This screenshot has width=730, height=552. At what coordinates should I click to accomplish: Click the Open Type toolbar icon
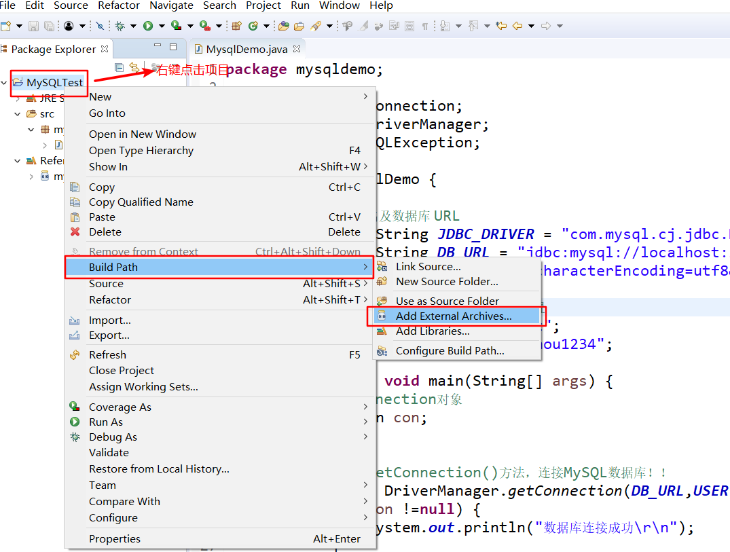pos(284,26)
